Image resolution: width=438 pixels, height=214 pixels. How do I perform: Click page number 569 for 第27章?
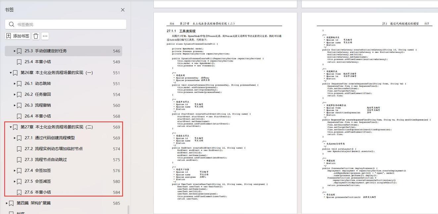pyautogui.click(x=116, y=127)
